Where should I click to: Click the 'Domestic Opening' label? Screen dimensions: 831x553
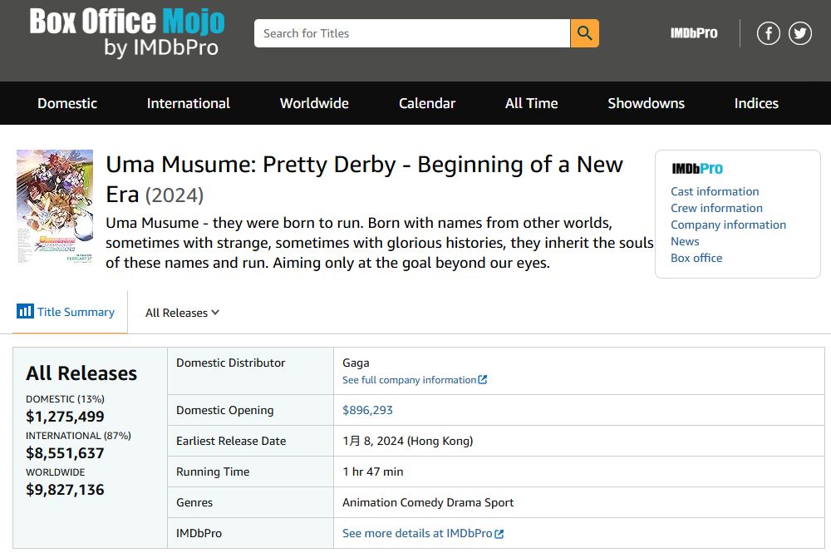click(x=224, y=410)
